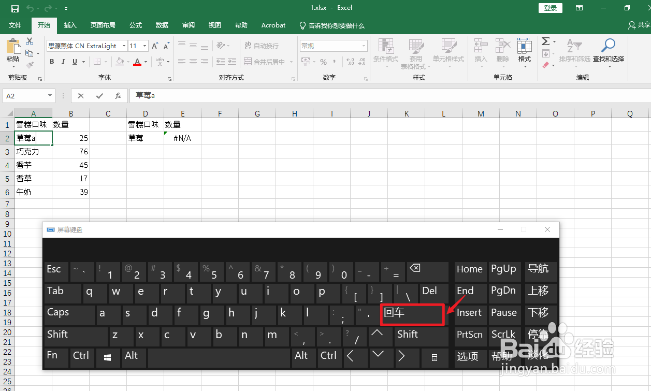
Task: Select cell E2 showing #N/A
Action: point(182,138)
